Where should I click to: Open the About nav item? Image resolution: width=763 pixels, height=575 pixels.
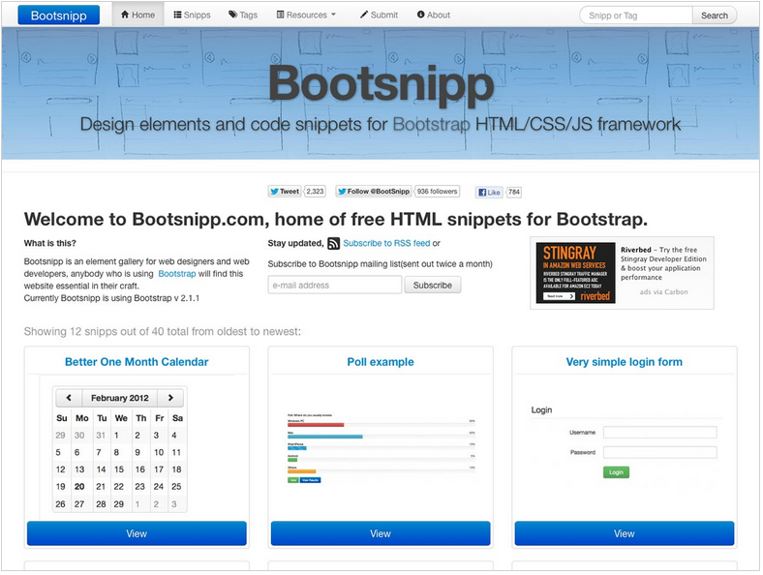click(434, 15)
